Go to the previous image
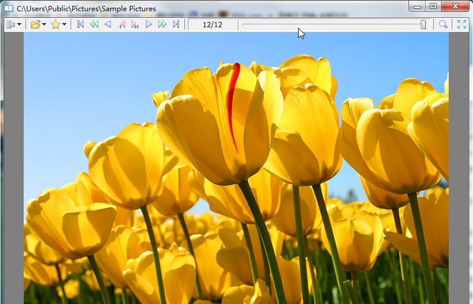The image size is (473, 304). click(x=107, y=24)
